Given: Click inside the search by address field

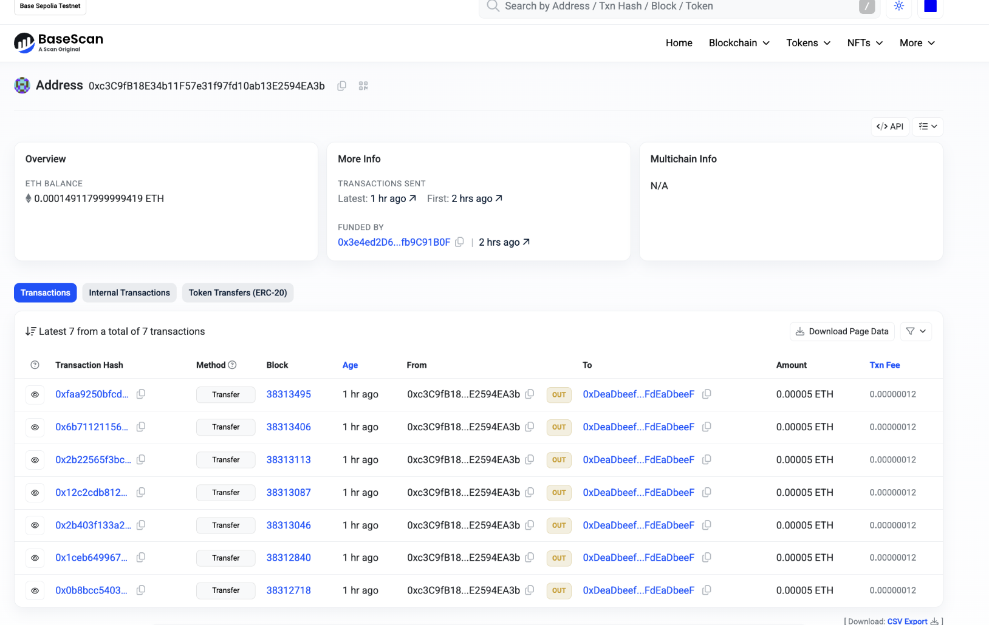Looking at the screenshot, I should coord(668,6).
